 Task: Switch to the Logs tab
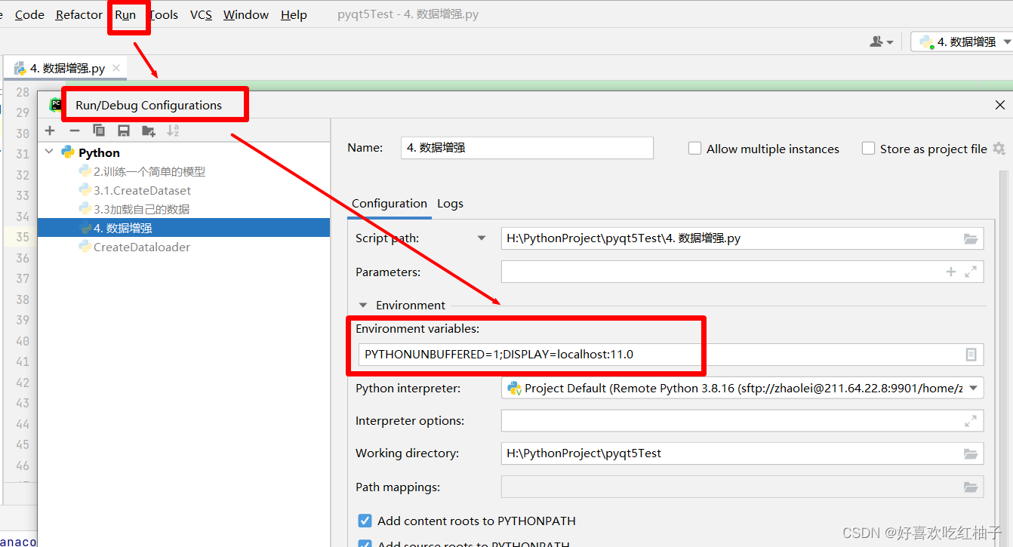pos(450,204)
